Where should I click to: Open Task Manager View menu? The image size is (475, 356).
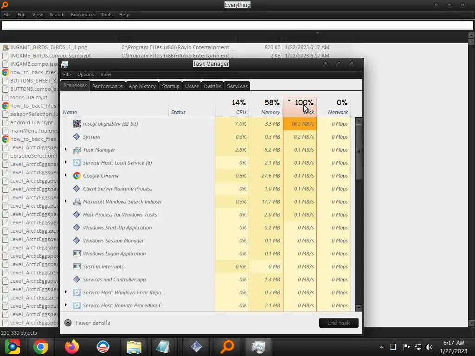pyautogui.click(x=106, y=75)
